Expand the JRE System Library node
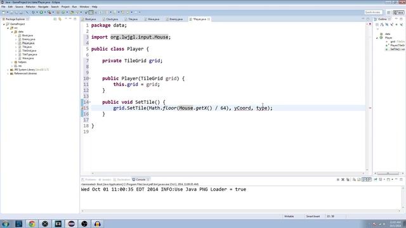406x228 pixels. pos(8,70)
